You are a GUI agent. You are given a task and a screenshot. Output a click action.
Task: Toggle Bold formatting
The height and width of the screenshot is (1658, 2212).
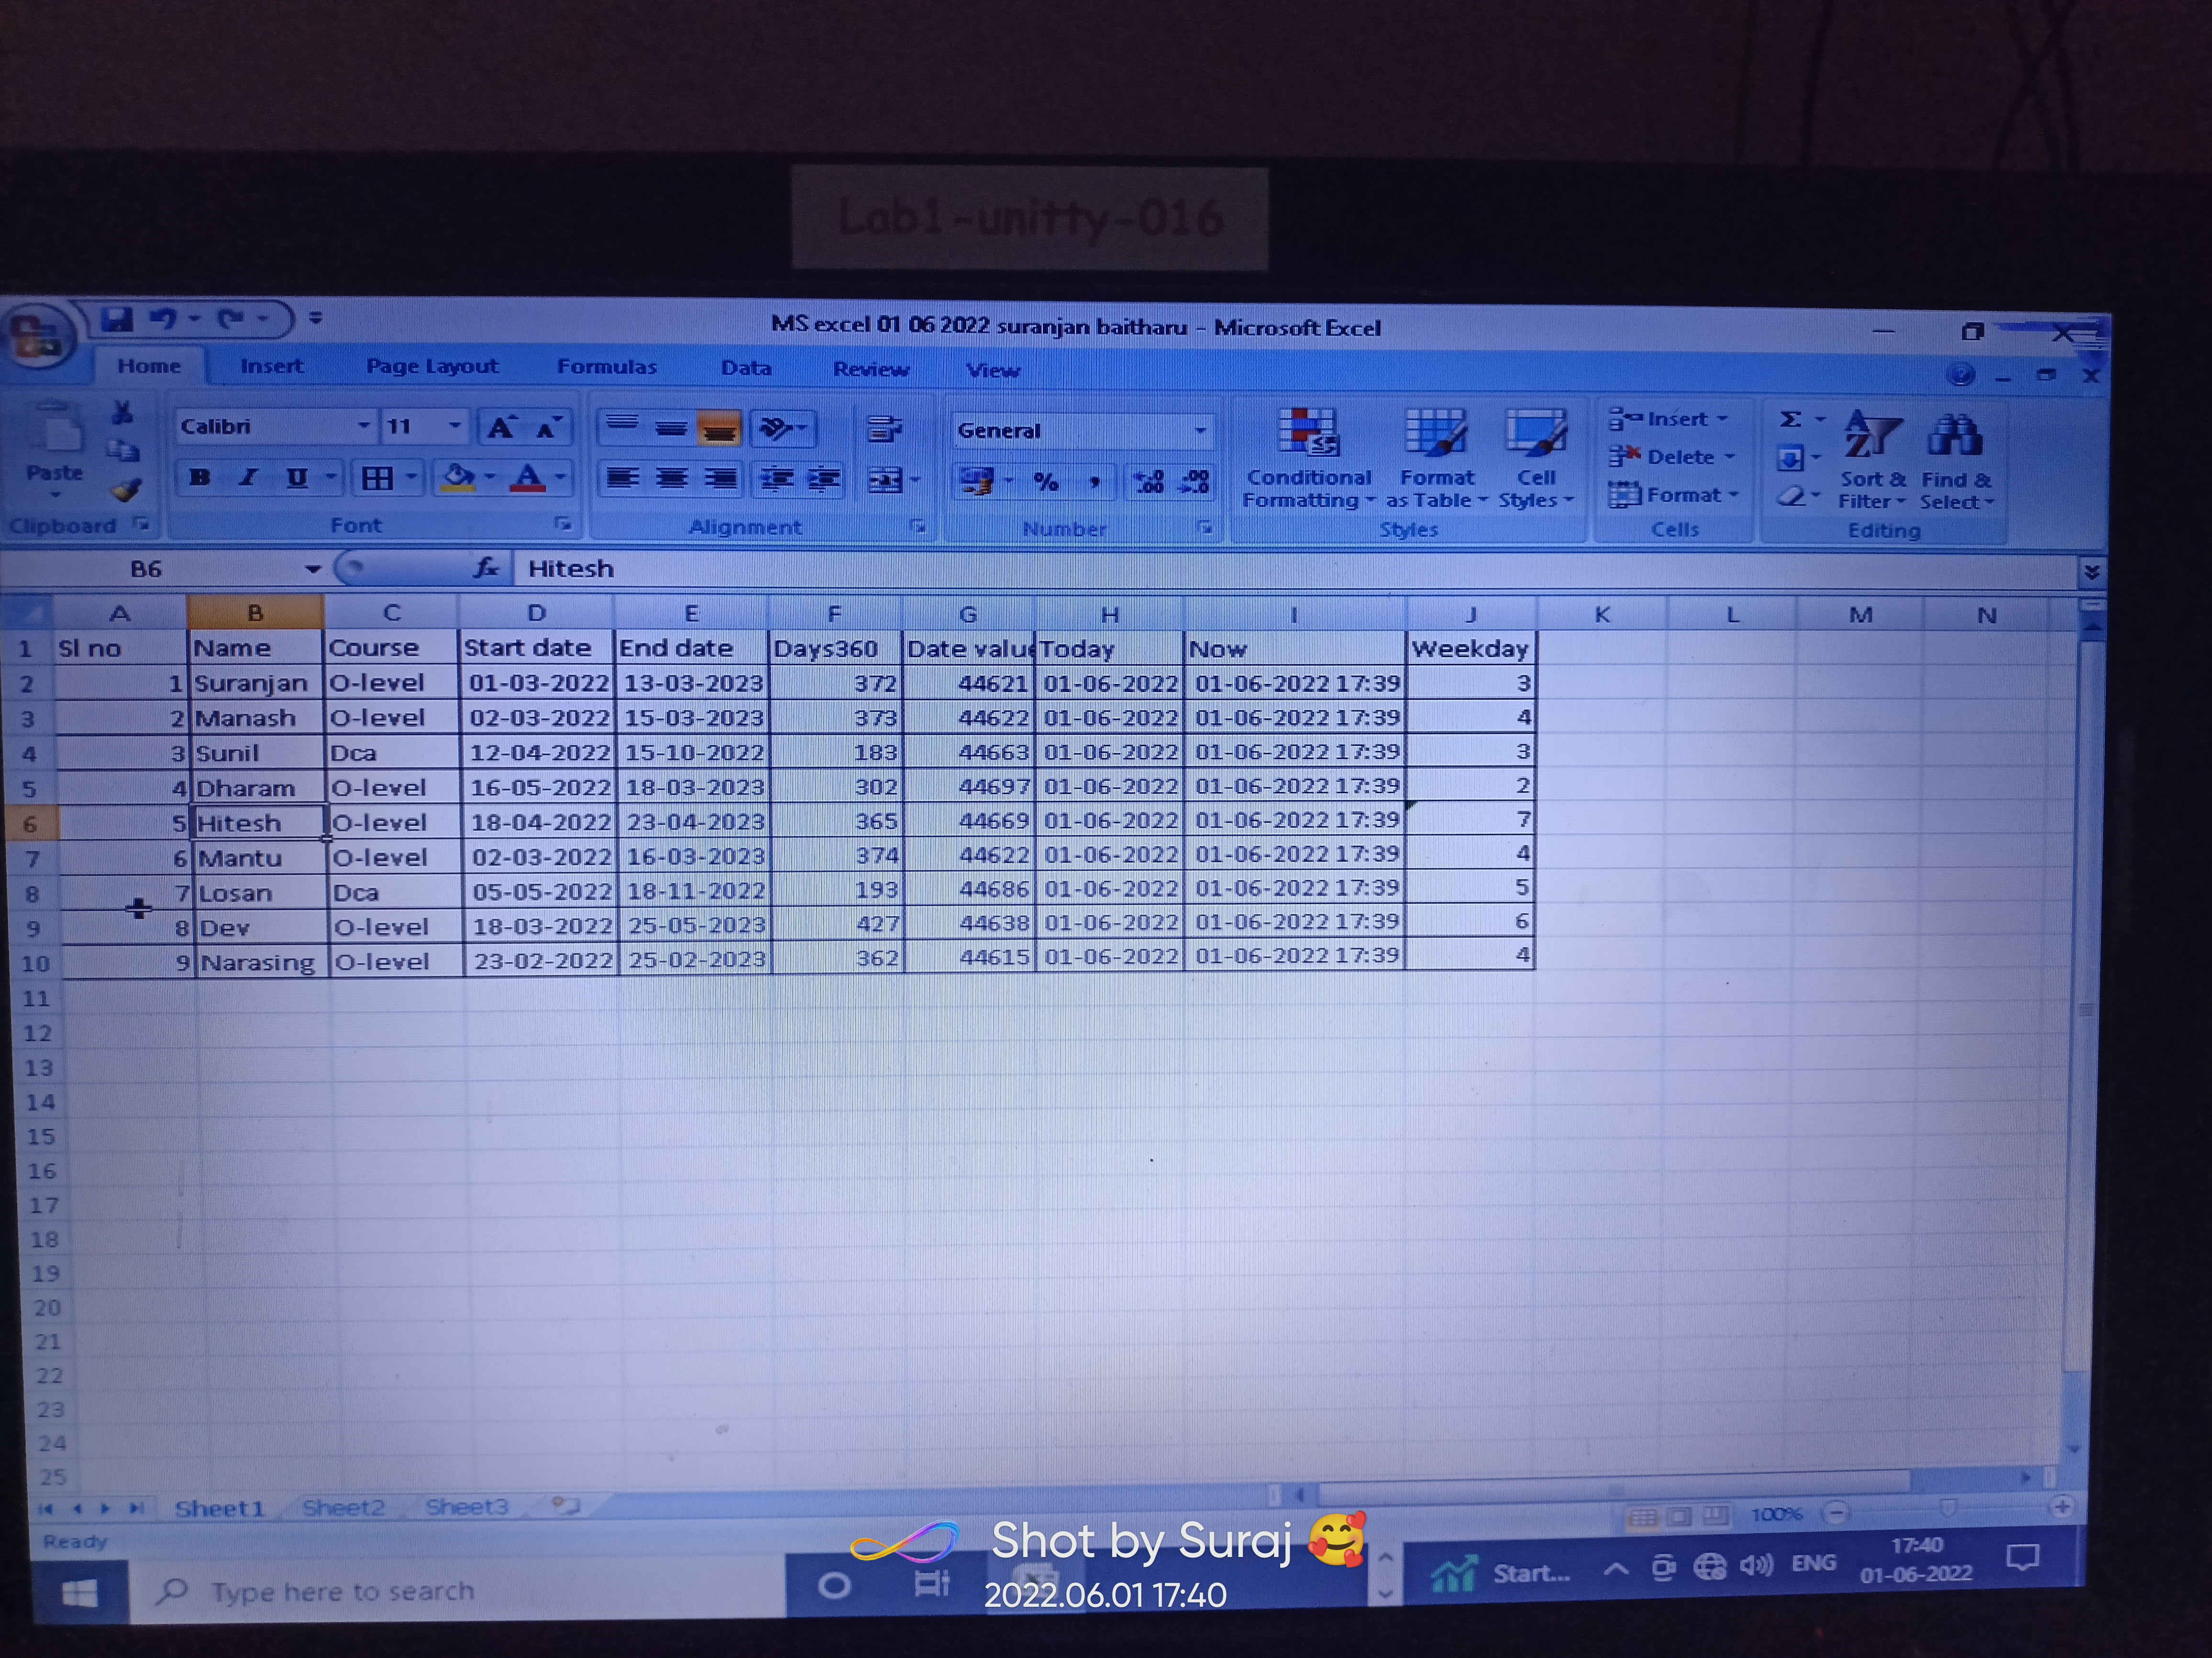click(x=199, y=478)
